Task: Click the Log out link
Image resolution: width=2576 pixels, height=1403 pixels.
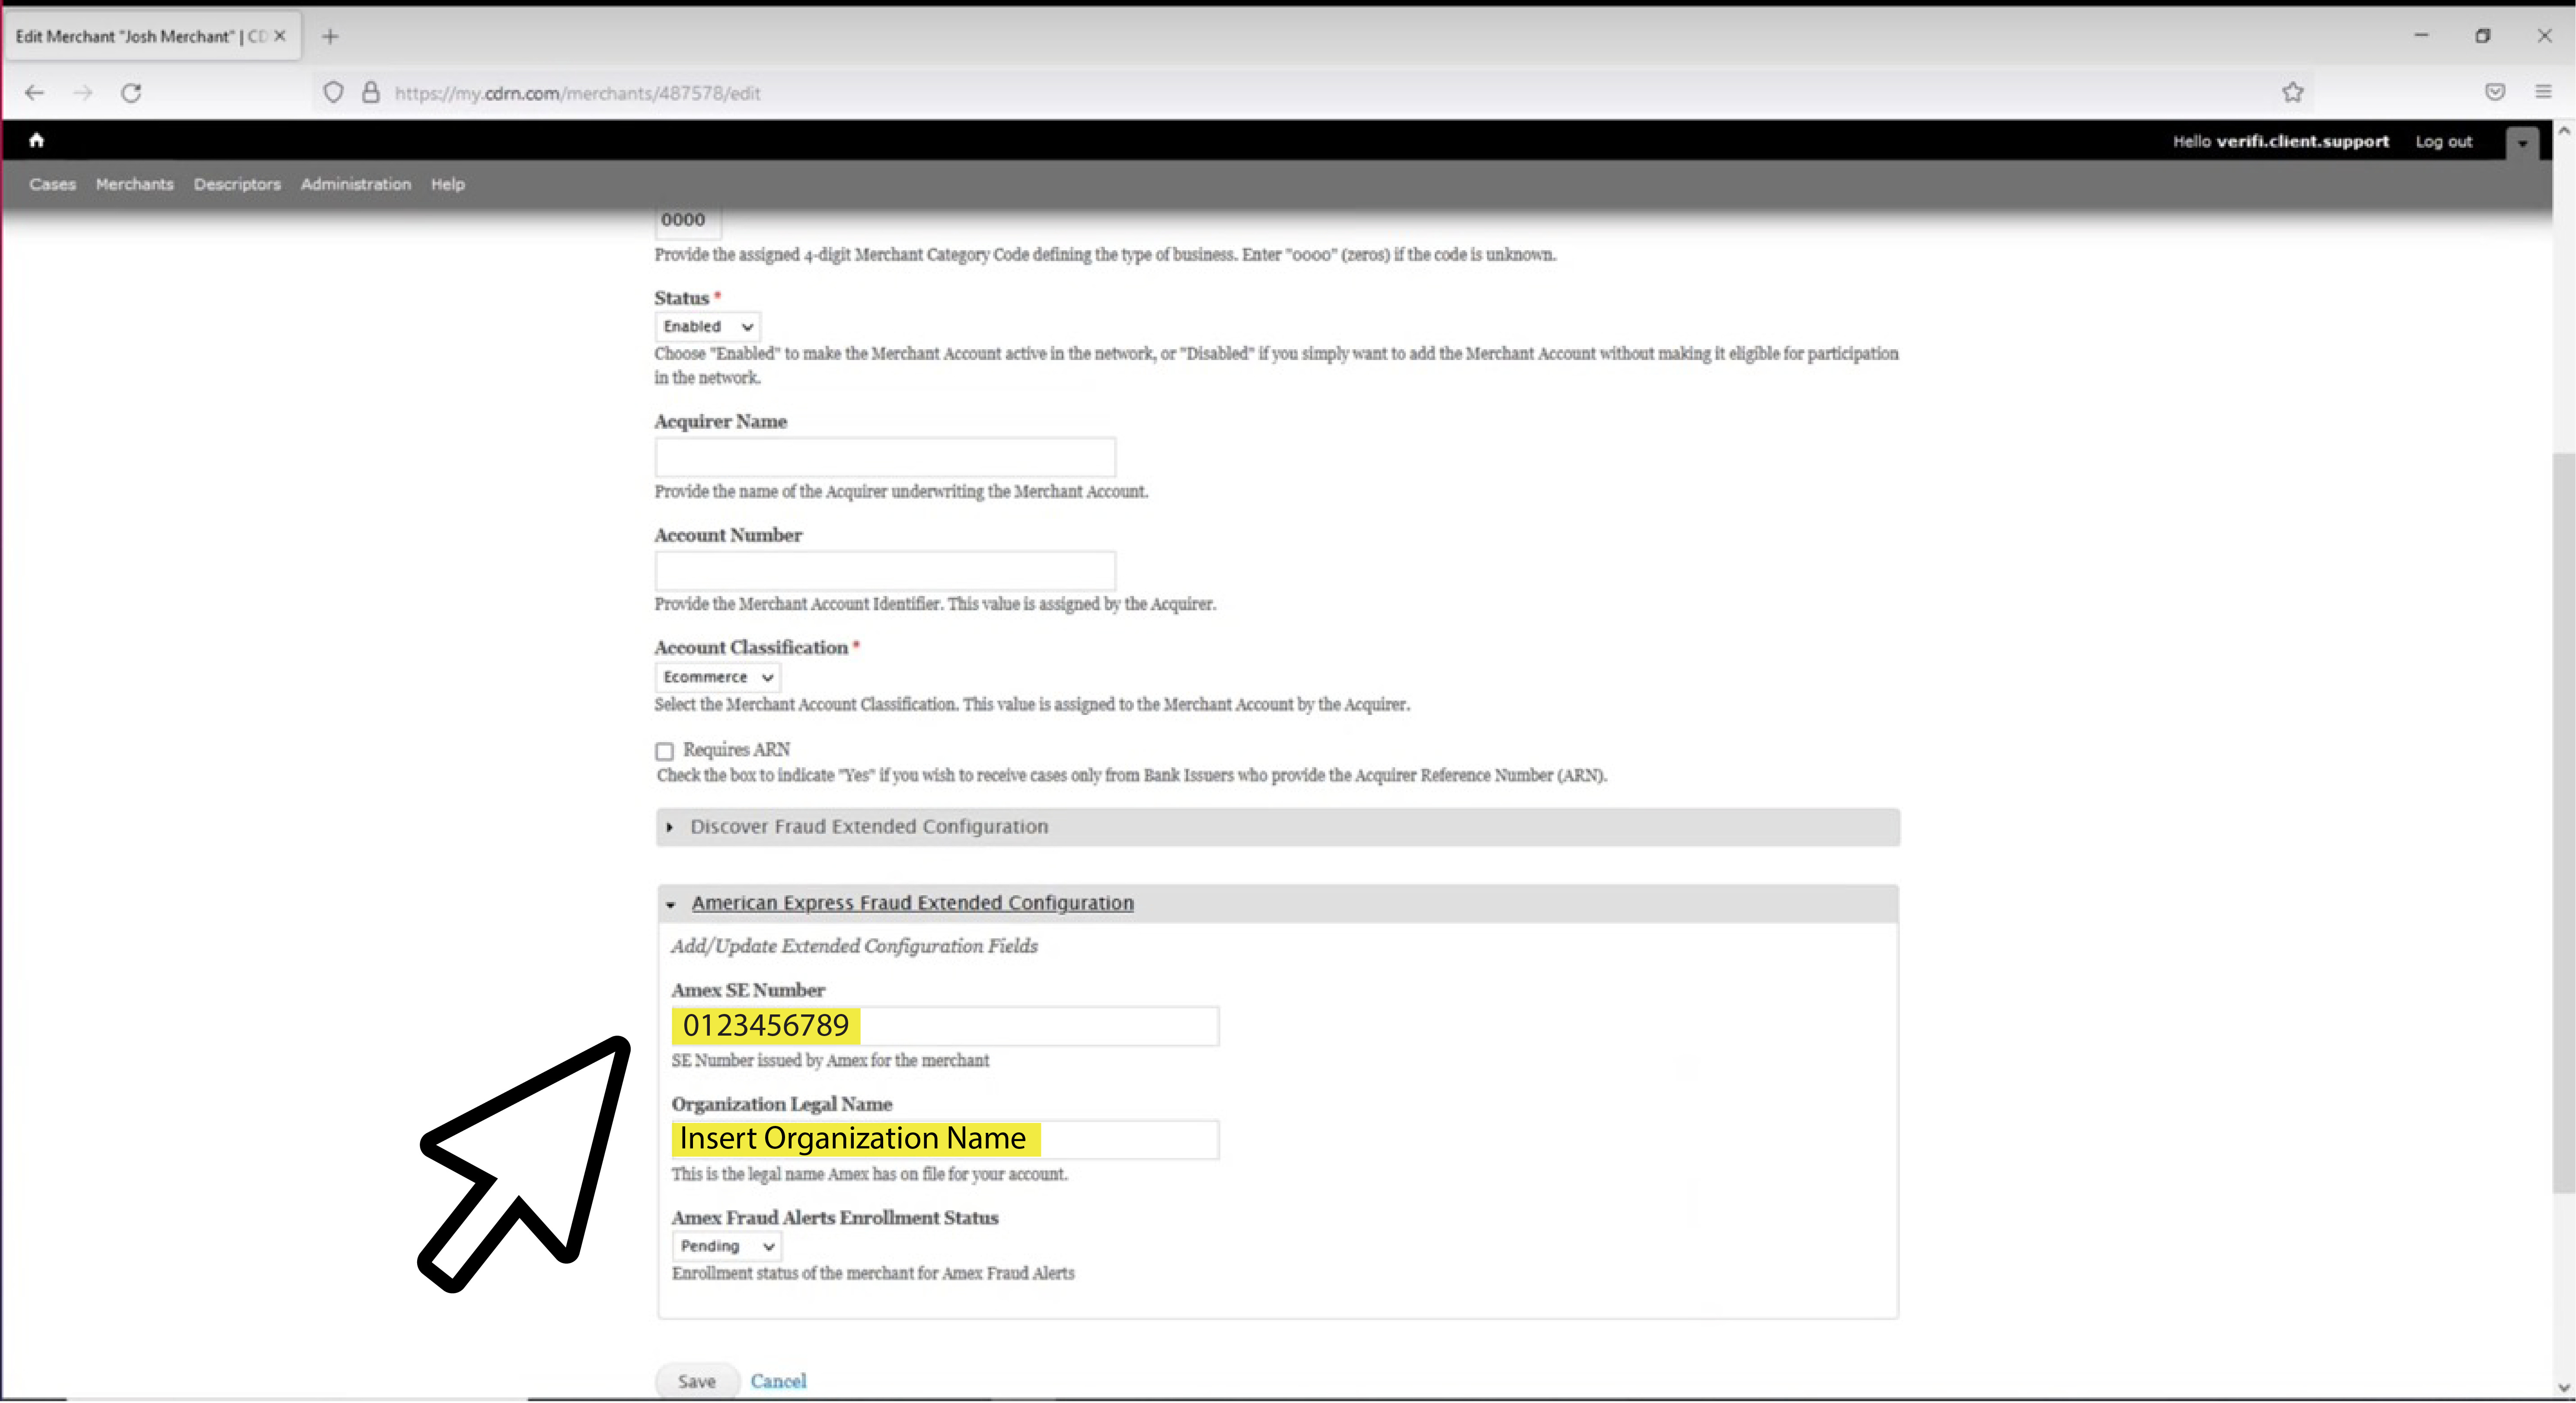Action: click(2444, 142)
